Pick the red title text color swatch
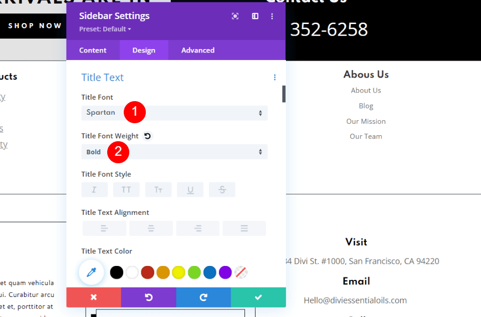Screen dimensions: 481x317 pyautogui.click(x=147, y=272)
